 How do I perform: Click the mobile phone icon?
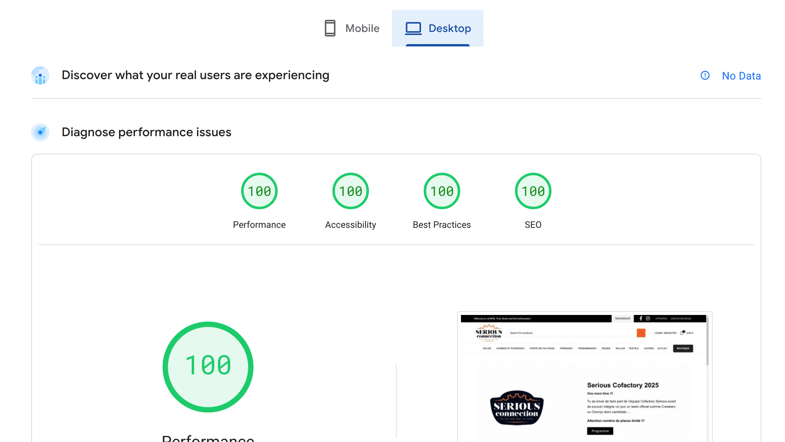point(330,28)
